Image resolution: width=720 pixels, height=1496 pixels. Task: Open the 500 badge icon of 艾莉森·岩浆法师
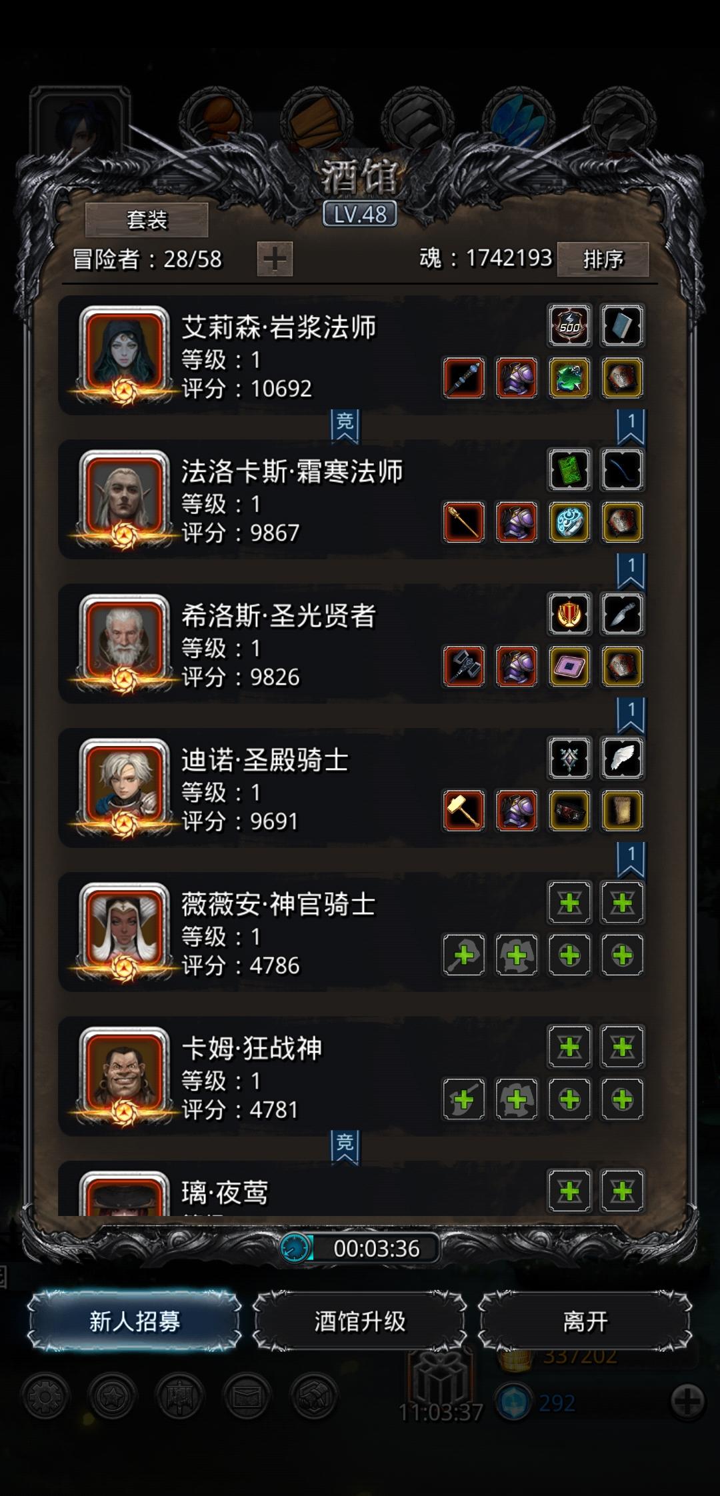click(569, 326)
